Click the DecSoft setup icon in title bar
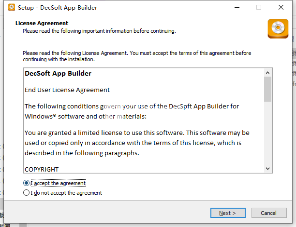The height and width of the screenshot is (227, 296). click(11, 7)
